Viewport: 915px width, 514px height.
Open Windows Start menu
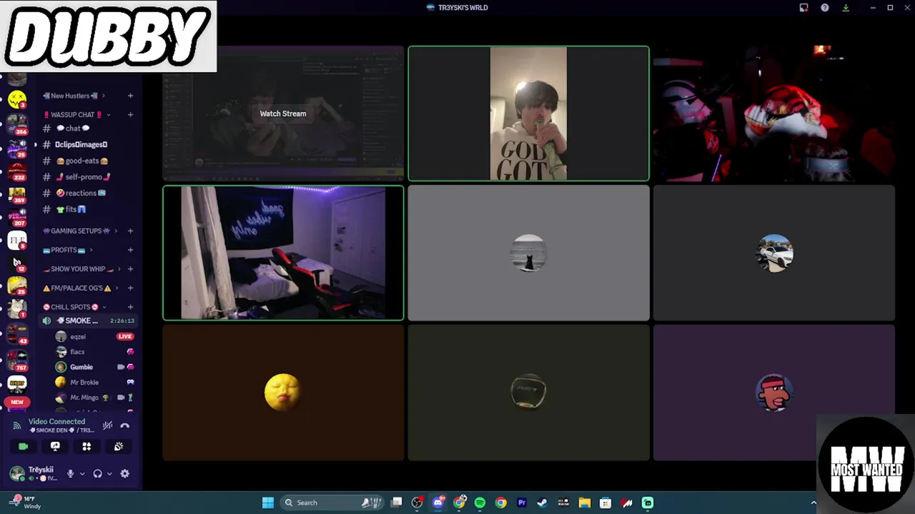pos(268,503)
